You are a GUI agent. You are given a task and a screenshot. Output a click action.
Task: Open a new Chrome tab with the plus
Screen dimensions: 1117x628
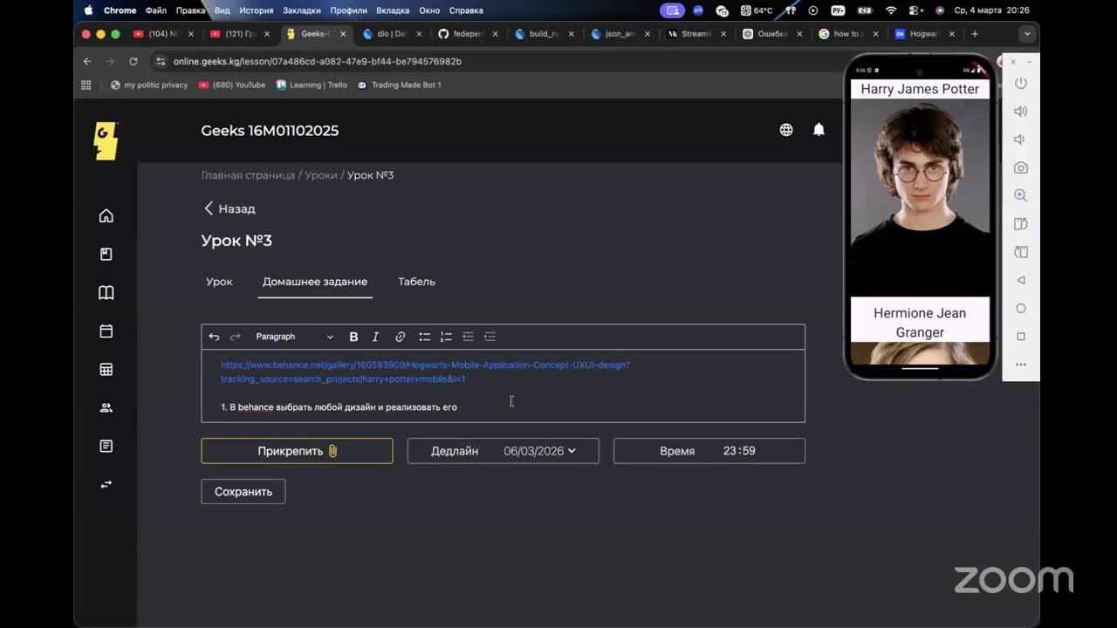click(x=975, y=34)
